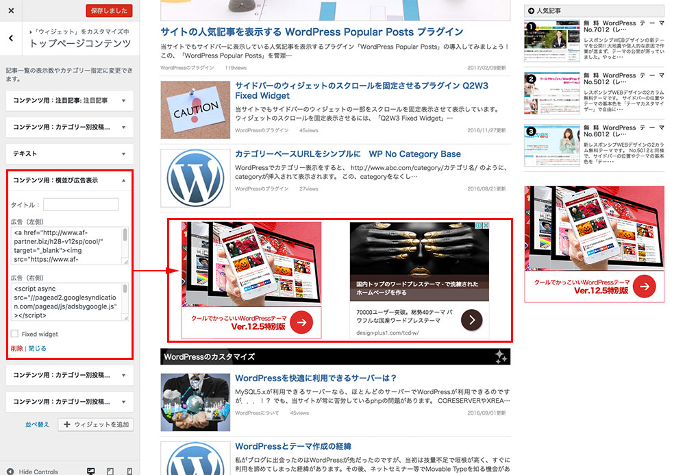The width and height of the screenshot is (685, 475).
Task: Click the rank 2 popular post thumbnail
Action: [x=552, y=93]
